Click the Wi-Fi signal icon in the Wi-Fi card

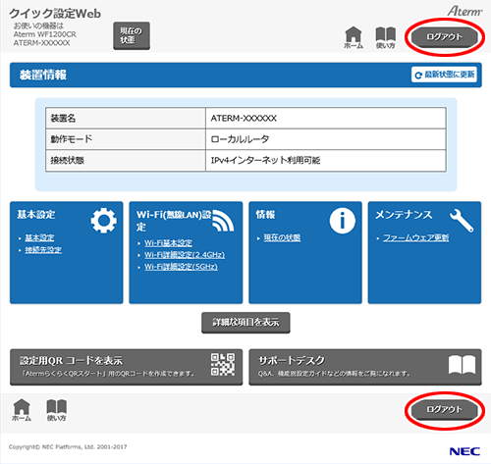(x=223, y=221)
